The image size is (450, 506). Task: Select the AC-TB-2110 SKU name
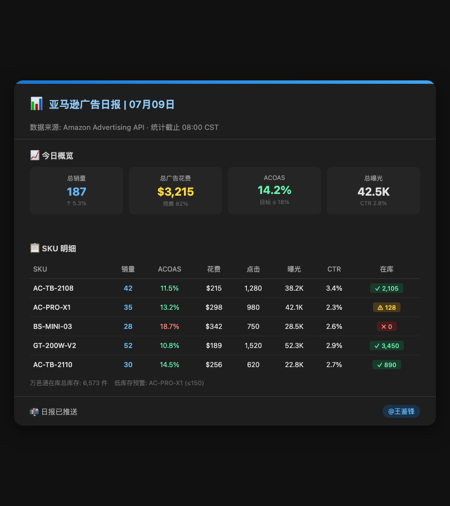pyautogui.click(x=53, y=365)
